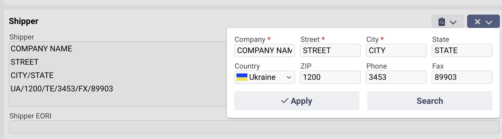The height and width of the screenshot is (139, 502).
Task: Edit the State input field
Action: tap(462, 50)
